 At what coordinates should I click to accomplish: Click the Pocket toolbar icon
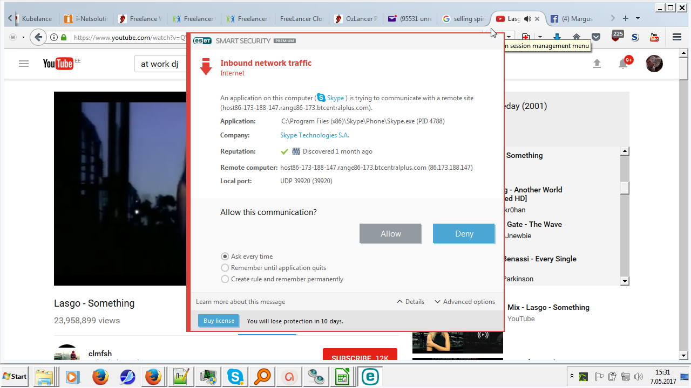point(596,37)
